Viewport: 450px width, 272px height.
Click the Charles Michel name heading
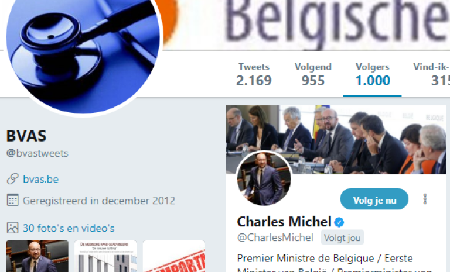(x=284, y=222)
